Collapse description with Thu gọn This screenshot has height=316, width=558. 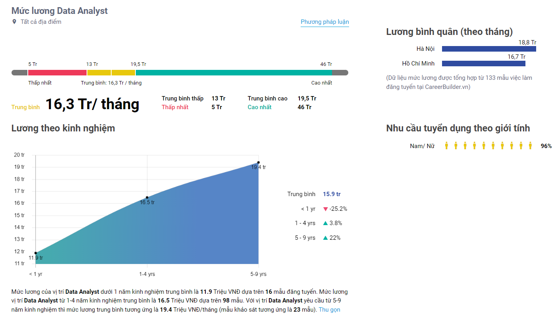pos(329,310)
